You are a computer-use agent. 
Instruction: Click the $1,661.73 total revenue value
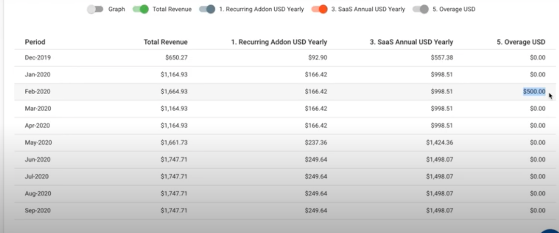(x=174, y=143)
